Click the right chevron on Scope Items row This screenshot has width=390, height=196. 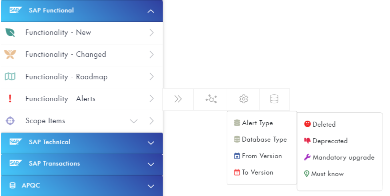tap(152, 121)
